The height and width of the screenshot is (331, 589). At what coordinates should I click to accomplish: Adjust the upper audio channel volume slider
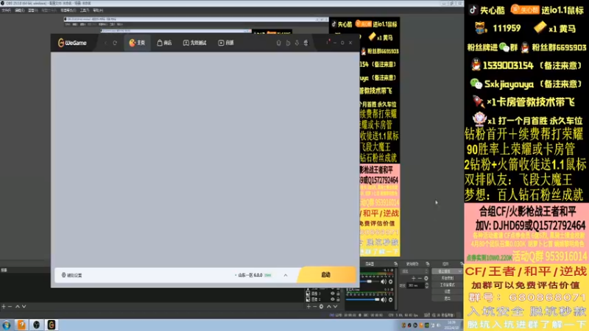[370, 282]
